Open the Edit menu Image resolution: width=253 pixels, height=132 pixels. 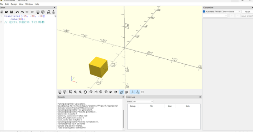tap(7, 4)
